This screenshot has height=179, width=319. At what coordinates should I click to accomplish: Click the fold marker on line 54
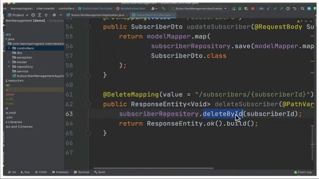point(88,27)
